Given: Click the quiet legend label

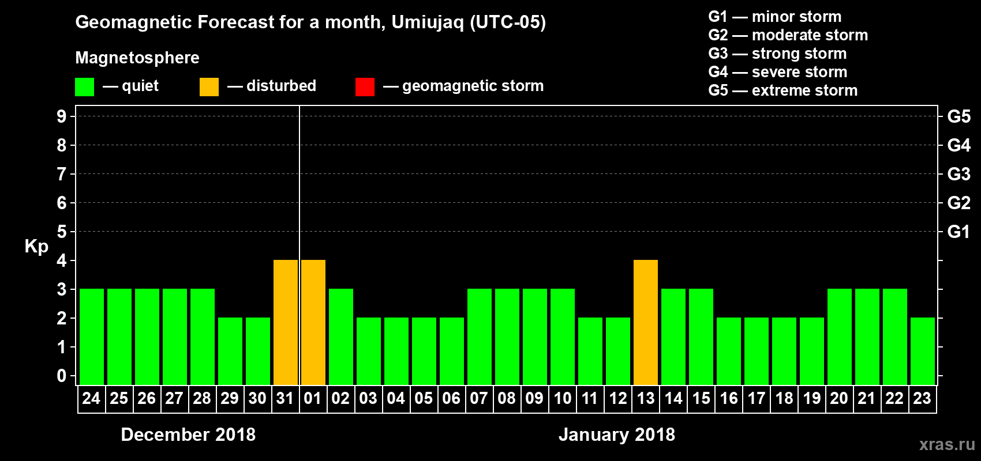Looking at the screenshot, I should pyautogui.click(x=140, y=86).
